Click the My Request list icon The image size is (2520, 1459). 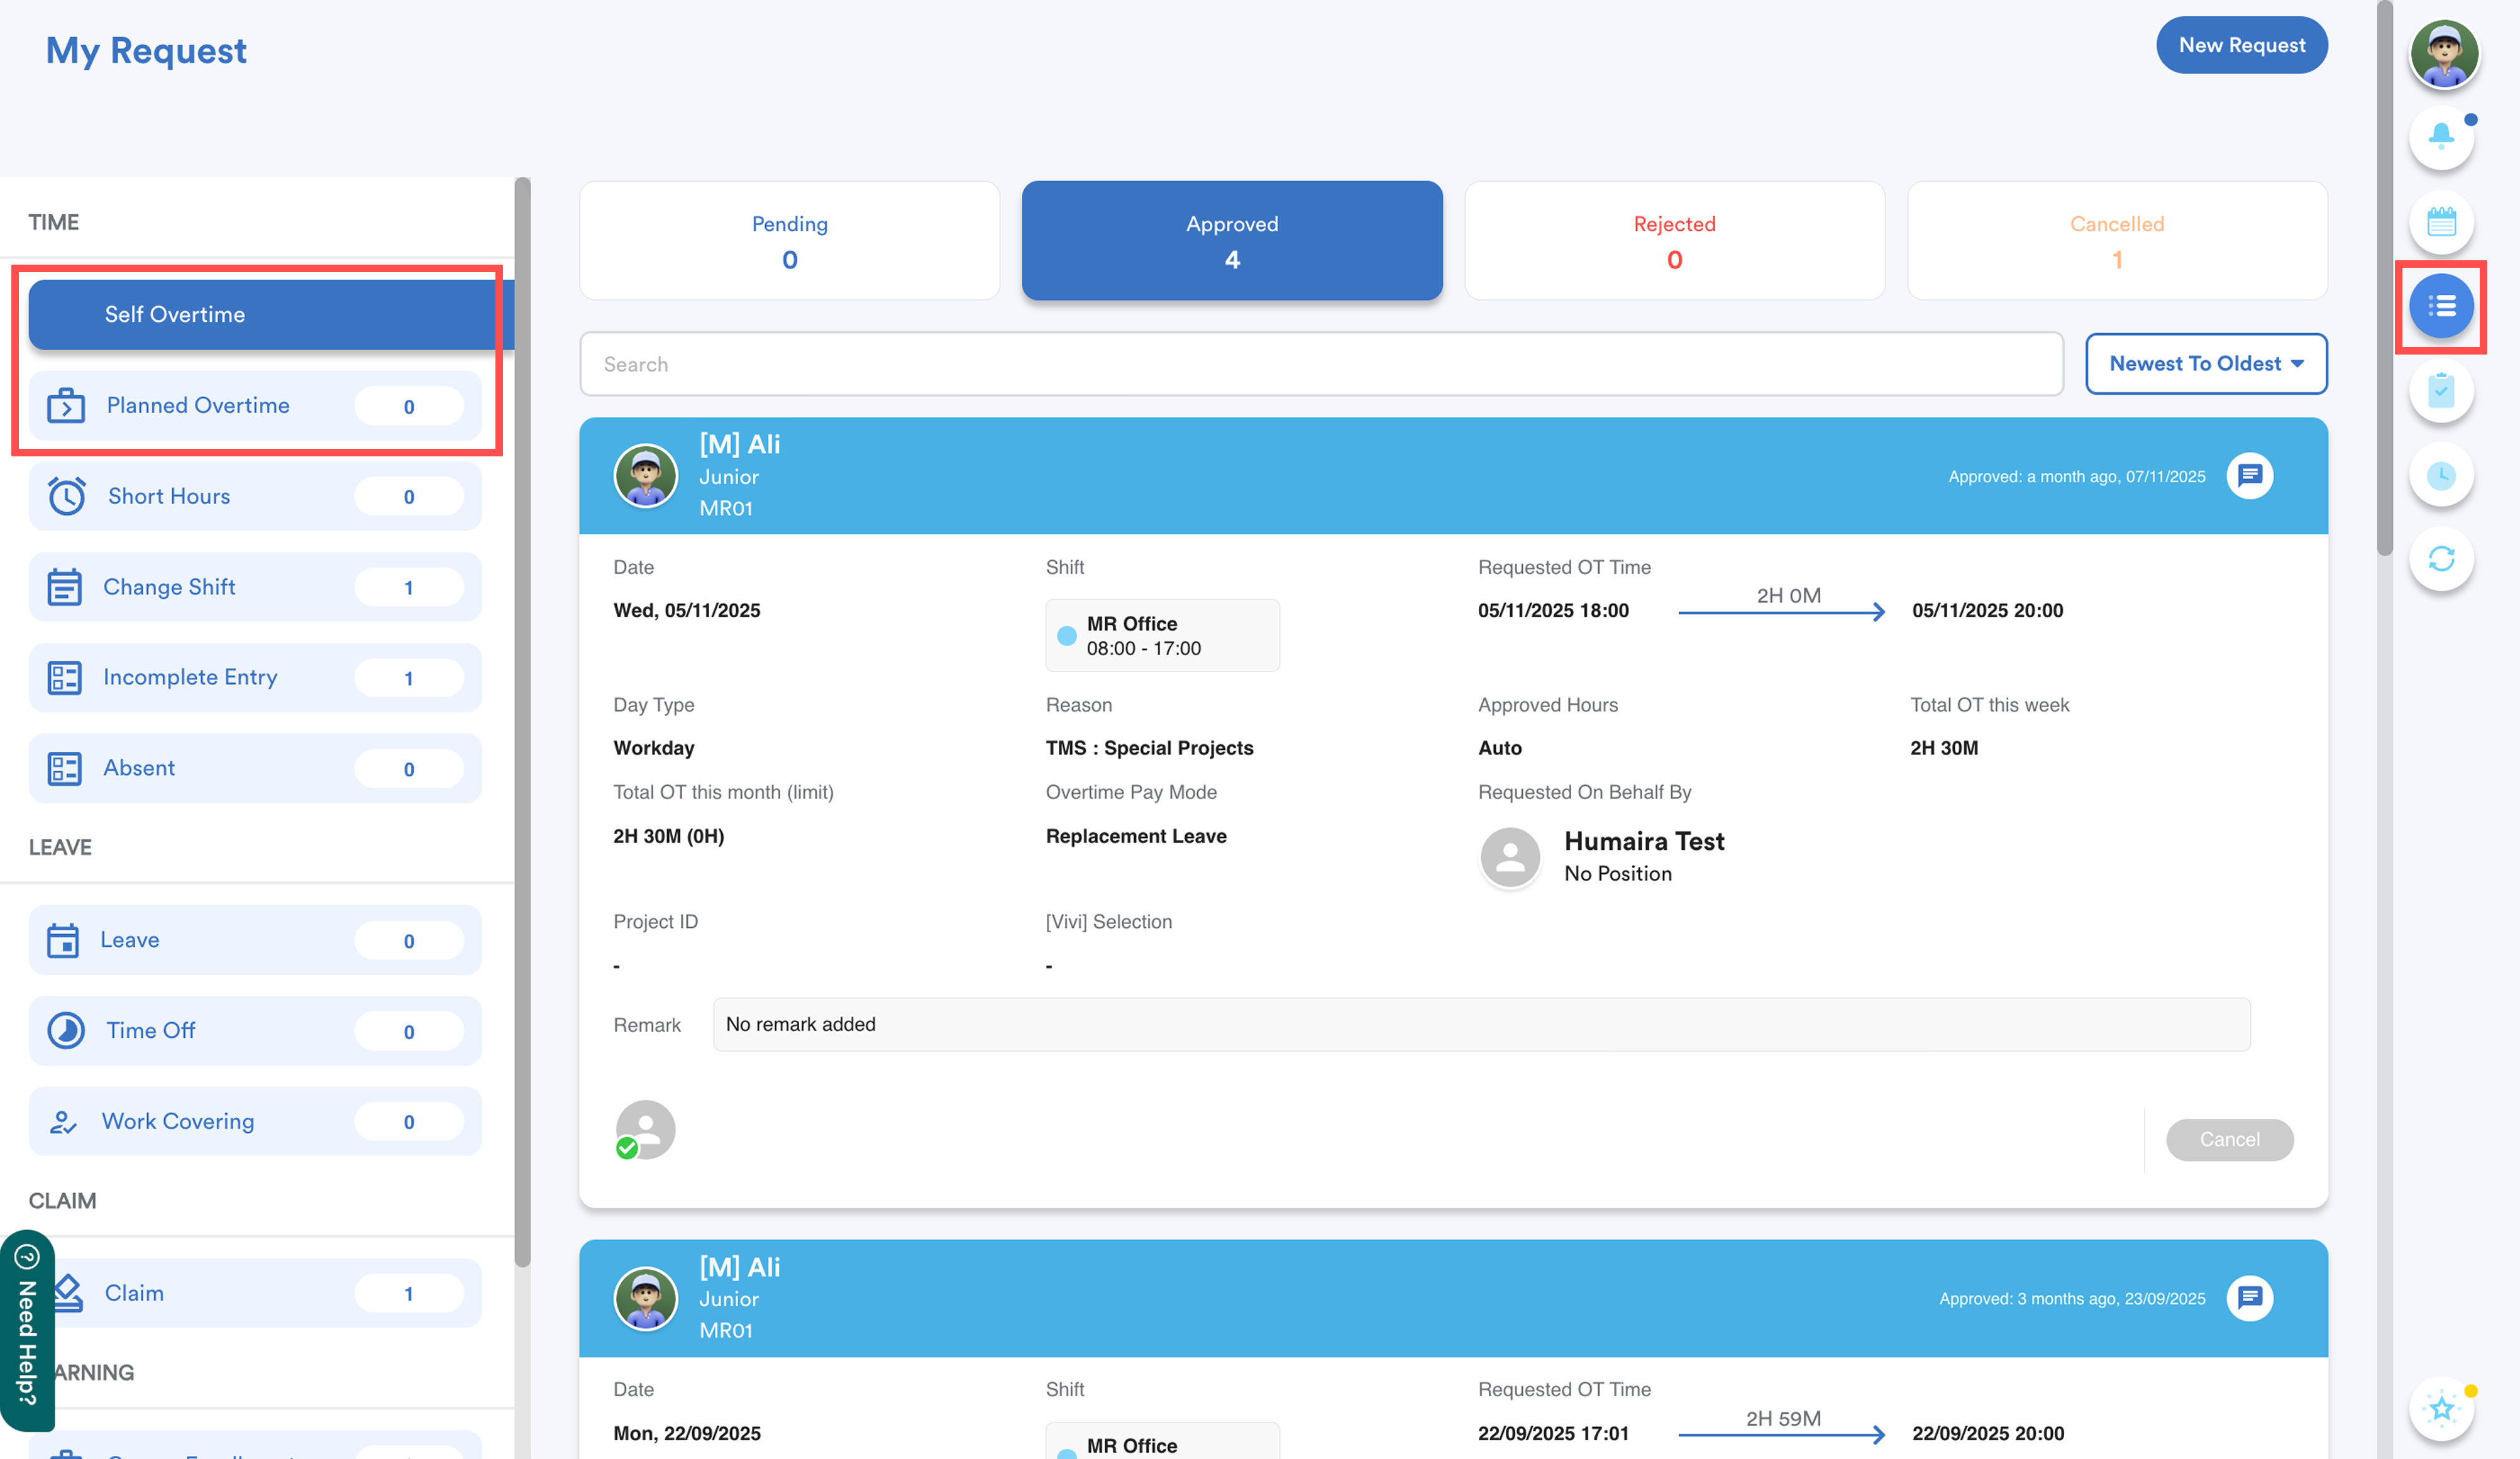(x=2441, y=306)
